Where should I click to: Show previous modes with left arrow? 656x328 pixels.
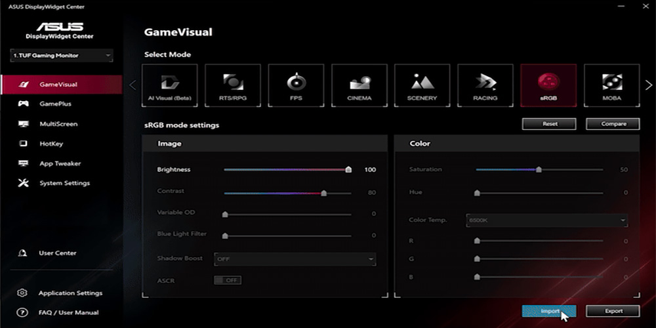133,85
